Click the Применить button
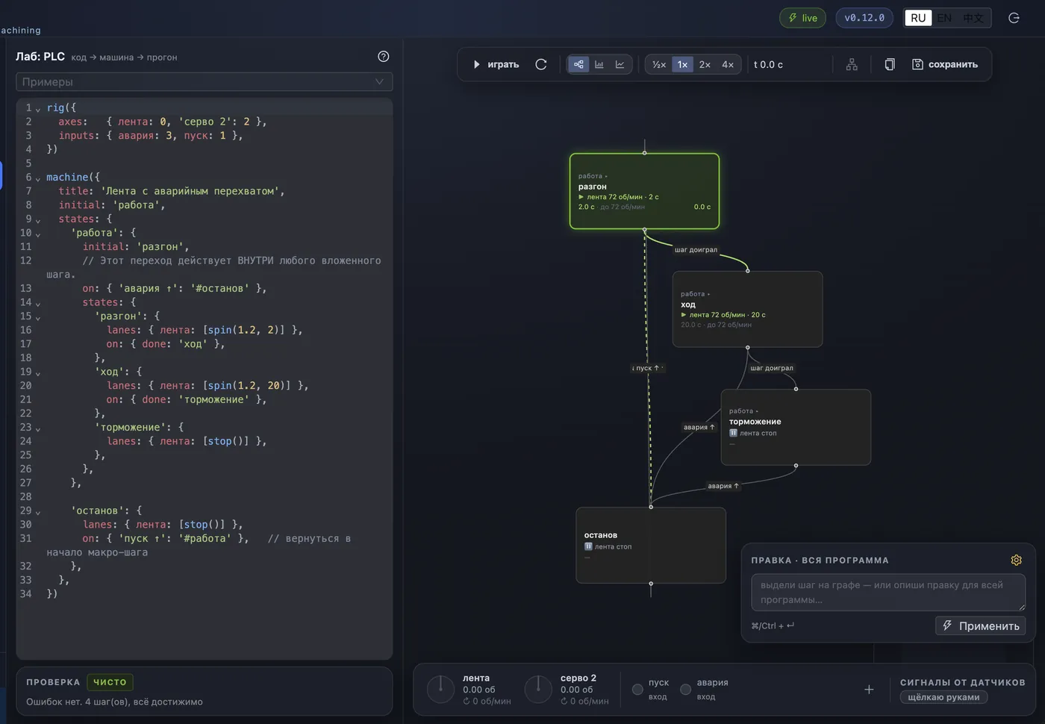The width and height of the screenshot is (1045, 724). [x=980, y=625]
